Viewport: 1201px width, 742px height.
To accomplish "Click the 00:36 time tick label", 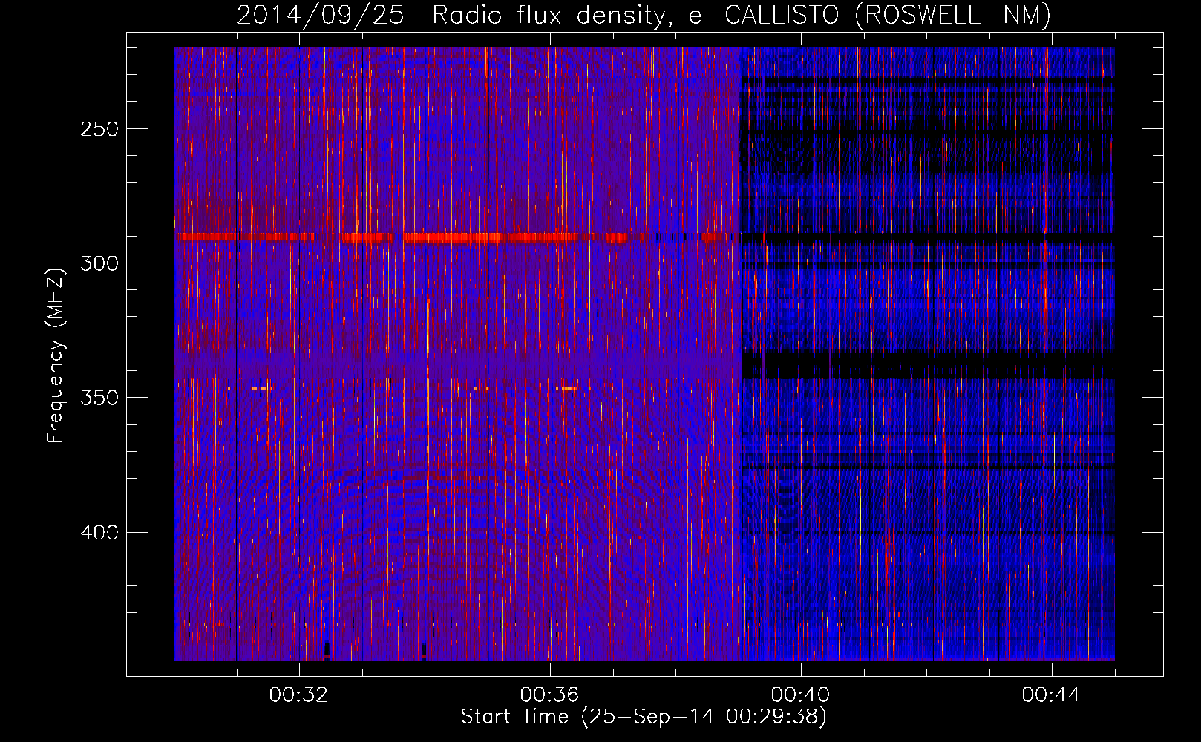I will click(x=549, y=695).
